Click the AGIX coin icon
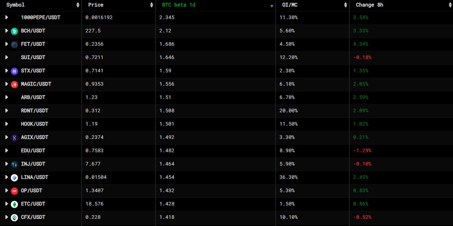The image size is (453, 226). pos(14,137)
